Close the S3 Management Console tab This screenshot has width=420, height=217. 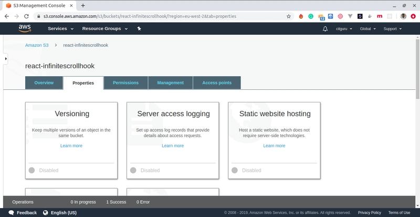pos(71,5)
